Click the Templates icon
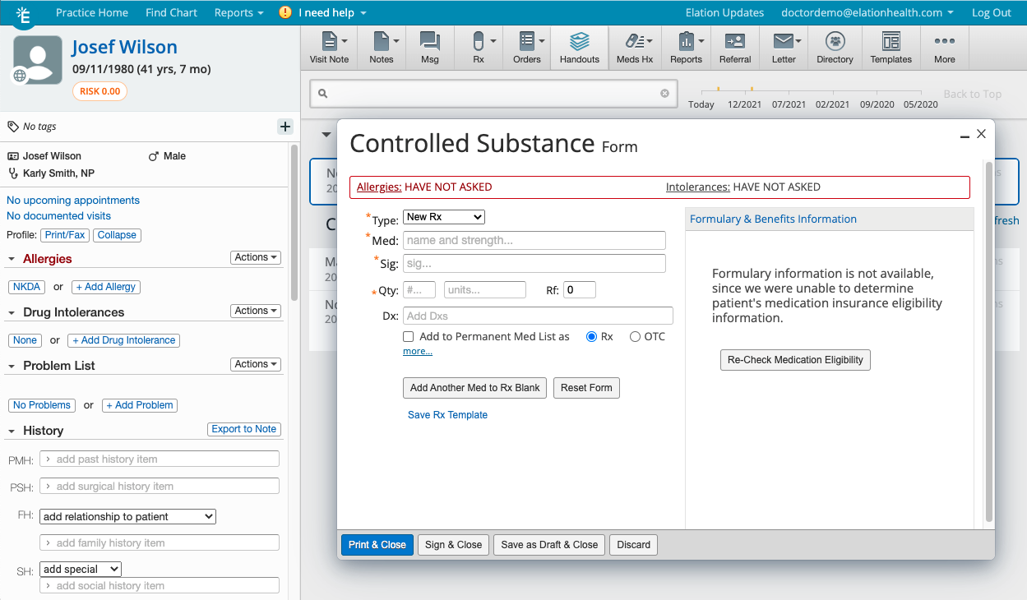Screen dimensions: 1027x600 (891, 47)
